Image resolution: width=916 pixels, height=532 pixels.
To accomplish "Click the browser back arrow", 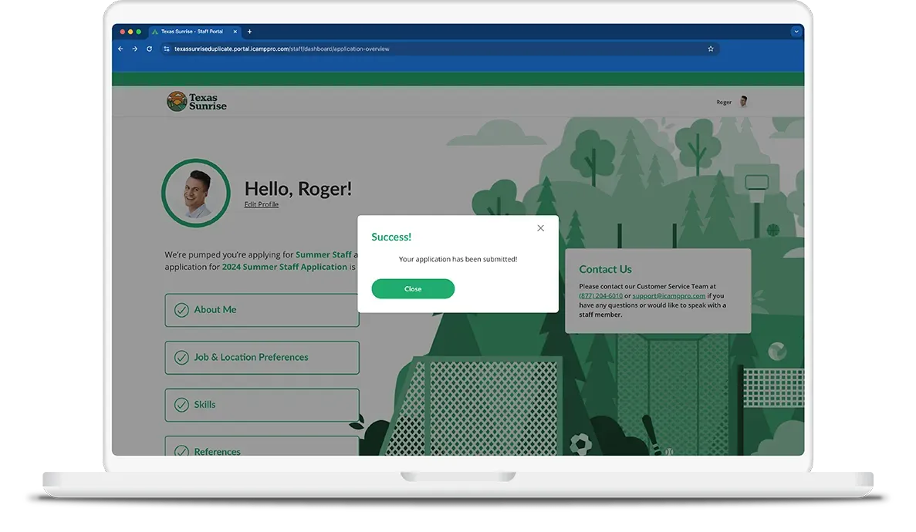I will (120, 49).
